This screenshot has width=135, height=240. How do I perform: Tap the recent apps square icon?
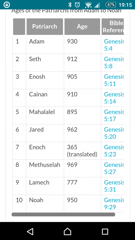105,232
